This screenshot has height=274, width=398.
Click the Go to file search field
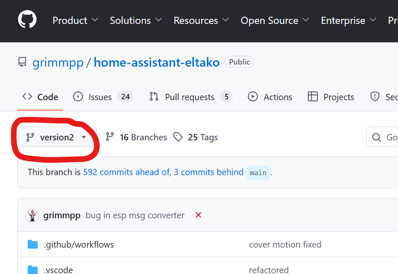pos(386,137)
